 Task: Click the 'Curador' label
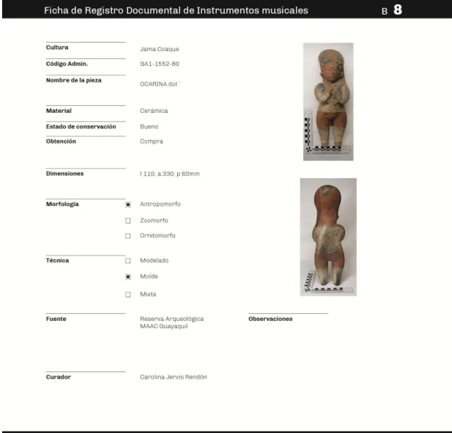(58, 377)
